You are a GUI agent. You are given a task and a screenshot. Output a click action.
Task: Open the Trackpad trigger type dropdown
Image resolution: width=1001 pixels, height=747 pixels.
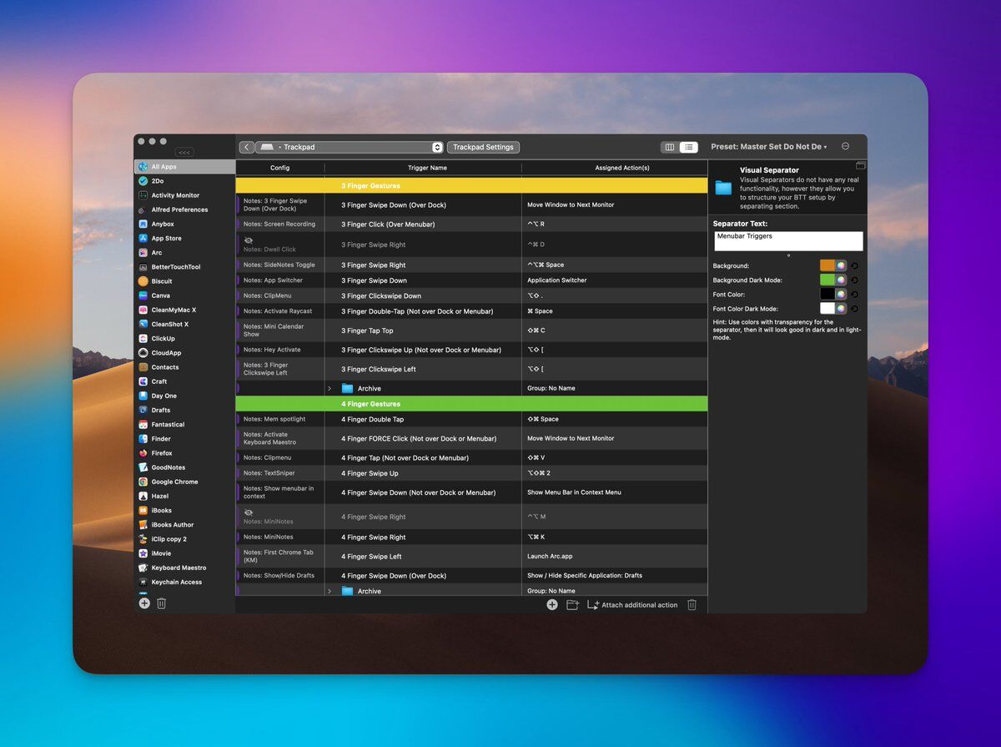coord(349,147)
